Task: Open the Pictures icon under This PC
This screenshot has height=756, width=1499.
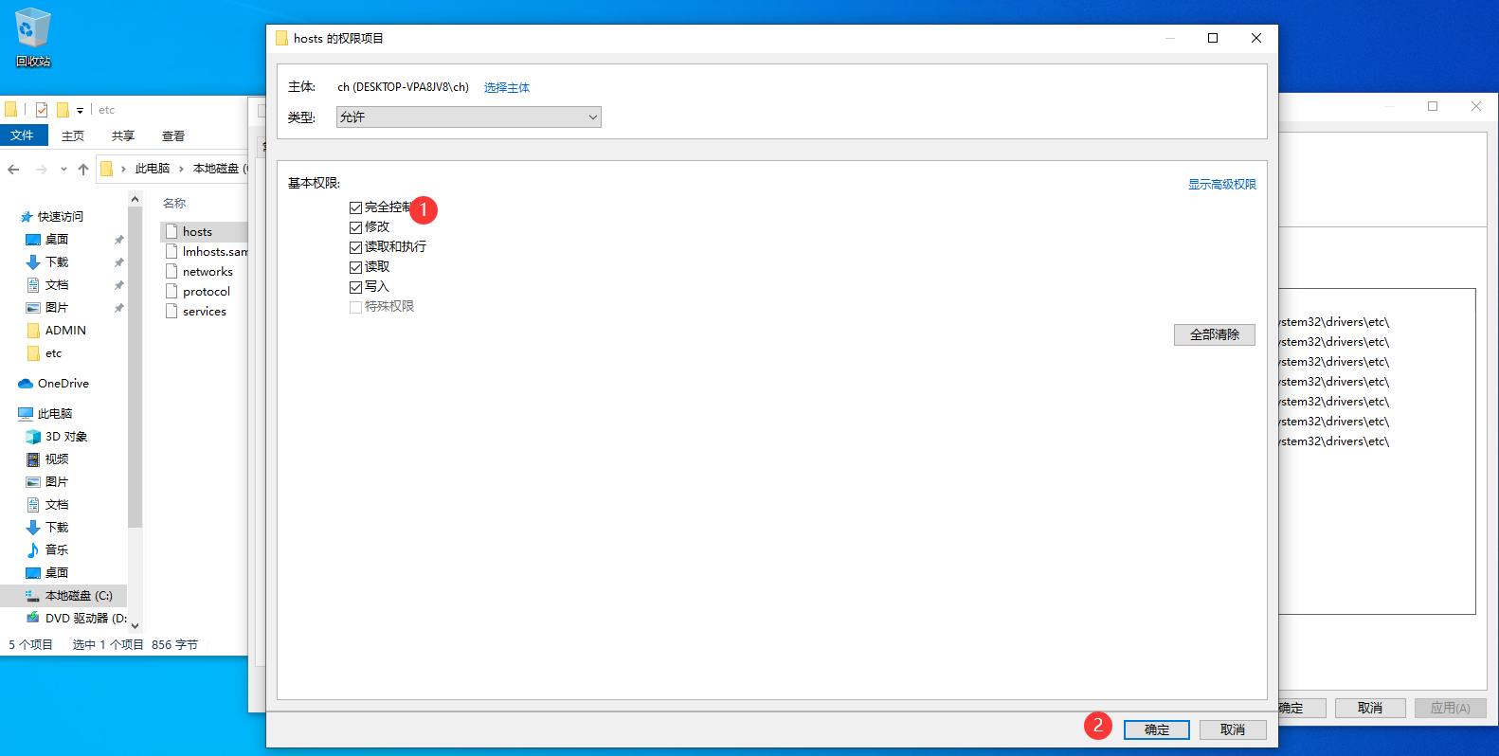Action: (33, 482)
